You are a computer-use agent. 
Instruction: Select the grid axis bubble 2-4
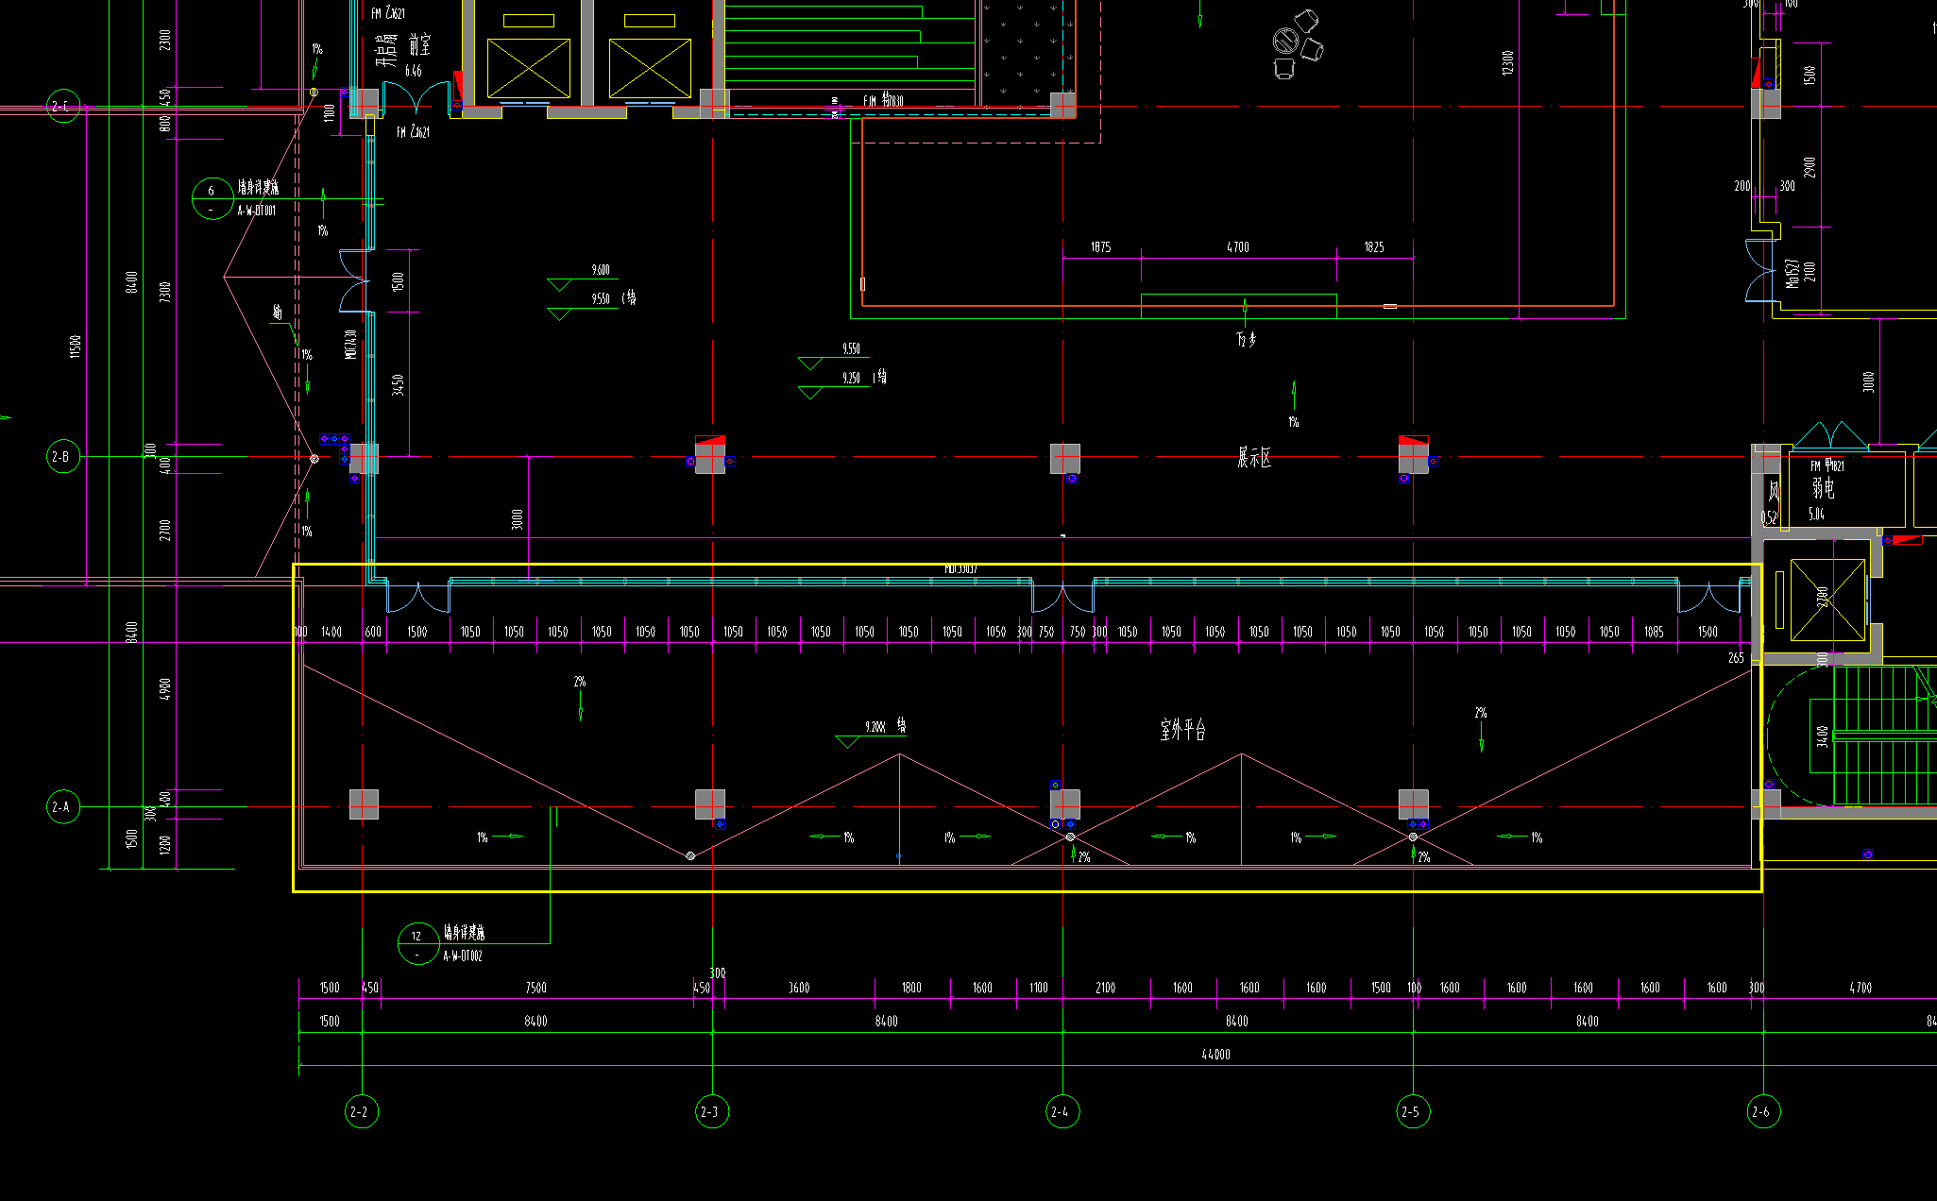[1062, 1111]
